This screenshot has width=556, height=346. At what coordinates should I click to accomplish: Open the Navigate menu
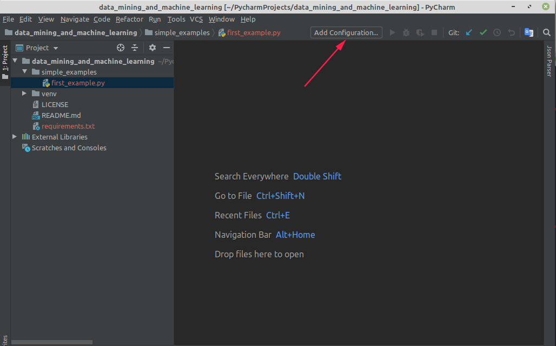pos(75,19)
